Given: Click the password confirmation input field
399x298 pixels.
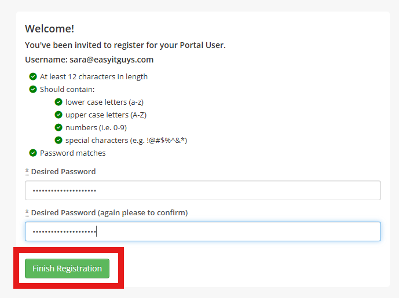Looking at the screenshot, I should pyautogui.click(x=203, y=231).
